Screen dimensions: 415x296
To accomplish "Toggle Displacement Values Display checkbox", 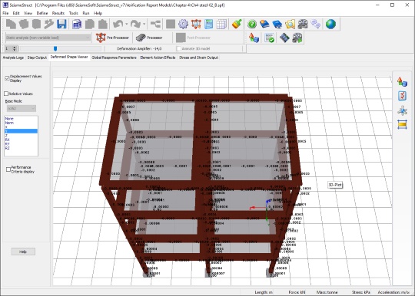I will 7,78.
